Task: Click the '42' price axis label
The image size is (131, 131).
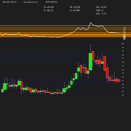Action: tap(123, 84)
